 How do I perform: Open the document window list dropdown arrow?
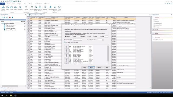(149, 15)
